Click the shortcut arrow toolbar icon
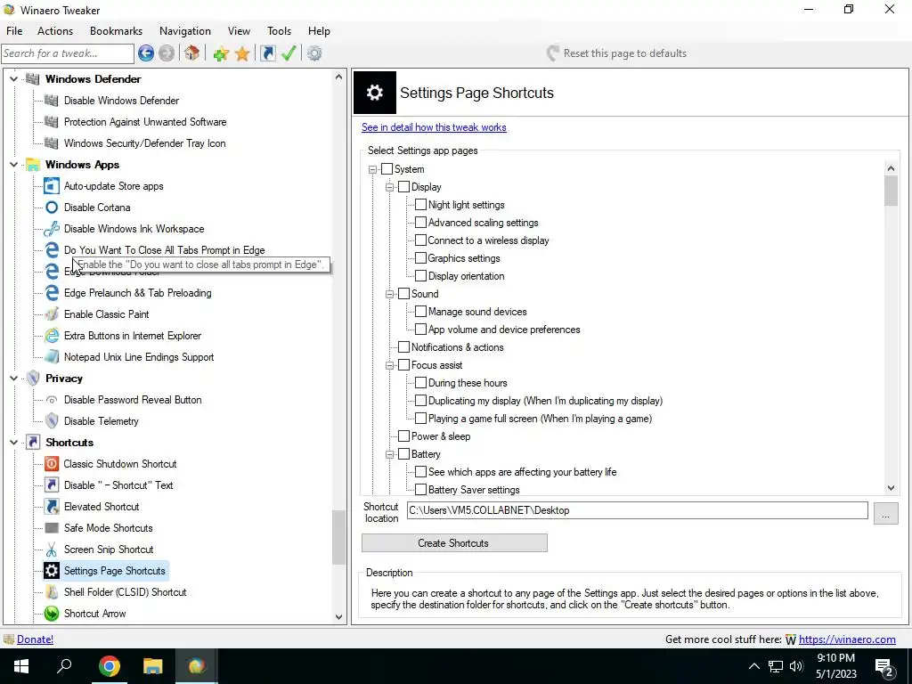 coord(267,53)
